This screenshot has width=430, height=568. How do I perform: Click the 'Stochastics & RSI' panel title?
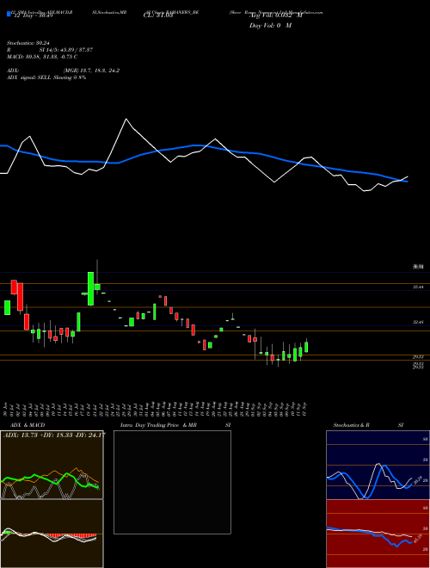point(368,425)
